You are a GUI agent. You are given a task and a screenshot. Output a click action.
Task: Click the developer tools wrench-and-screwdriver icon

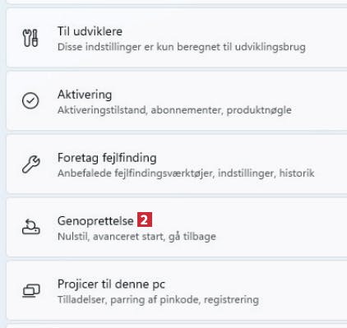pos(30,39)
